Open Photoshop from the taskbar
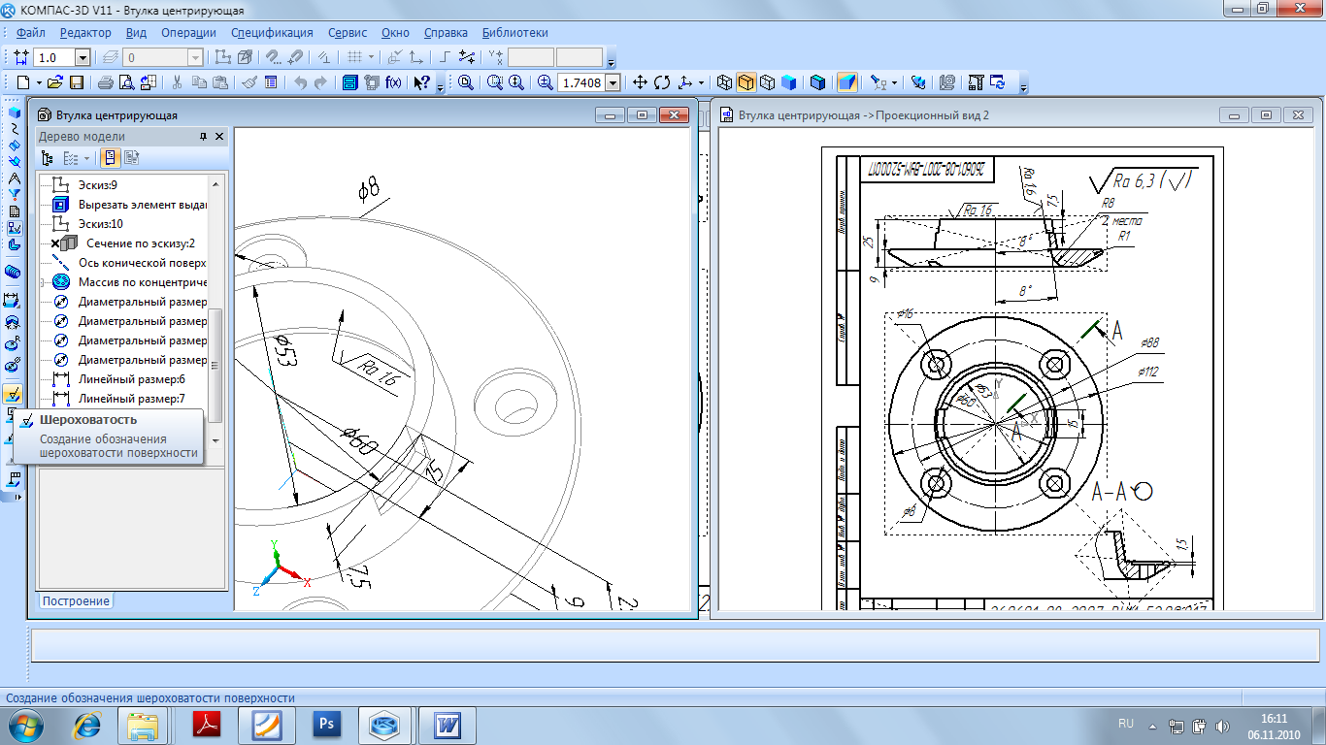1326x745 pixels. click(327, 724)
